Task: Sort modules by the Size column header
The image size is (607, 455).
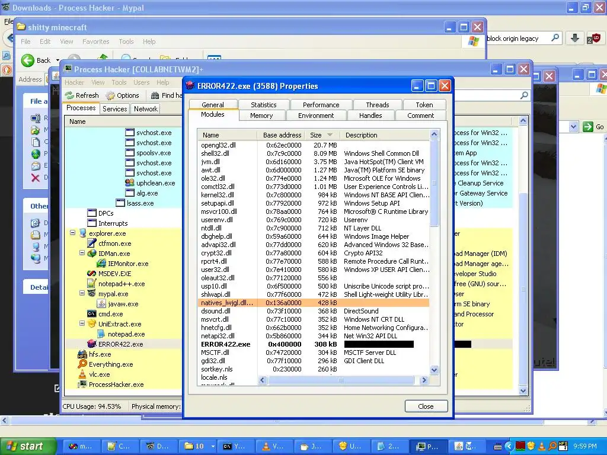Action: coord(322,135)
